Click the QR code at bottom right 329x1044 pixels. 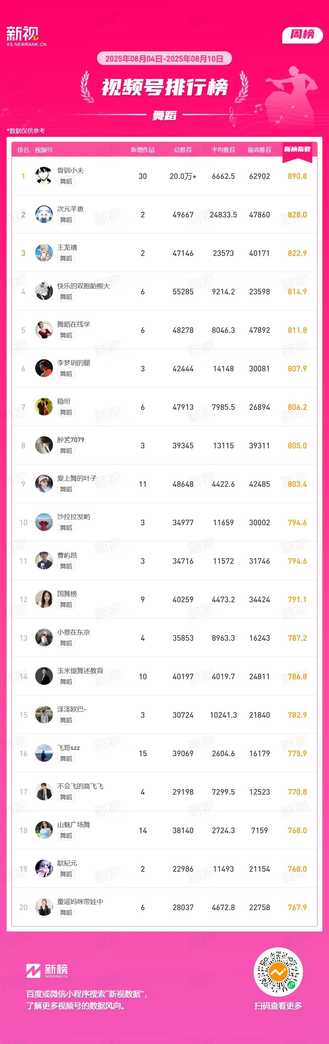pyautogui.click(x=278, y=972)
